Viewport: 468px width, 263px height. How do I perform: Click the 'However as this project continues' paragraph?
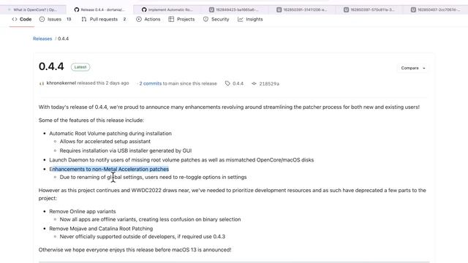click(233, 194)
